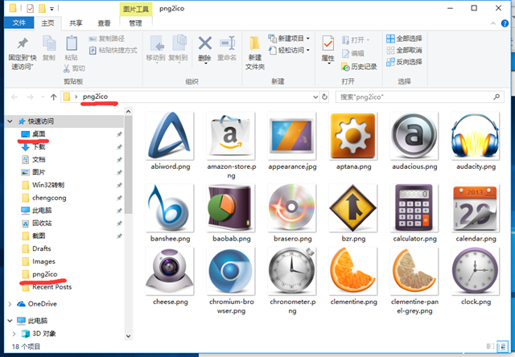Click the Properties icon in the ribbon
This screenshot has height=357, width=515.
click(328, 47)
